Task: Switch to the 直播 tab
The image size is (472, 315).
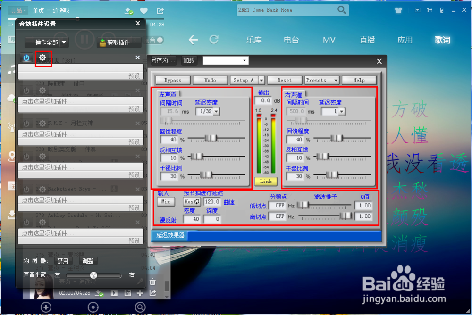Action: coord(367,40)
